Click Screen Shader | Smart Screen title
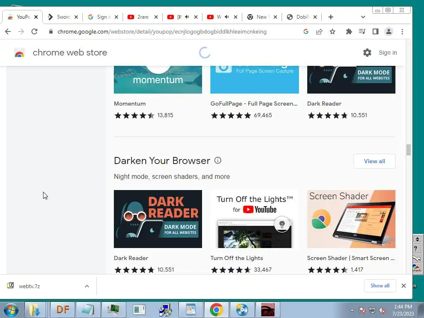 351,258
